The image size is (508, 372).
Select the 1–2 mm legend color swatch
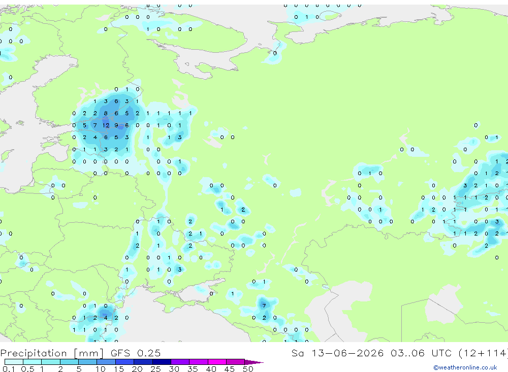click(51, 362)
